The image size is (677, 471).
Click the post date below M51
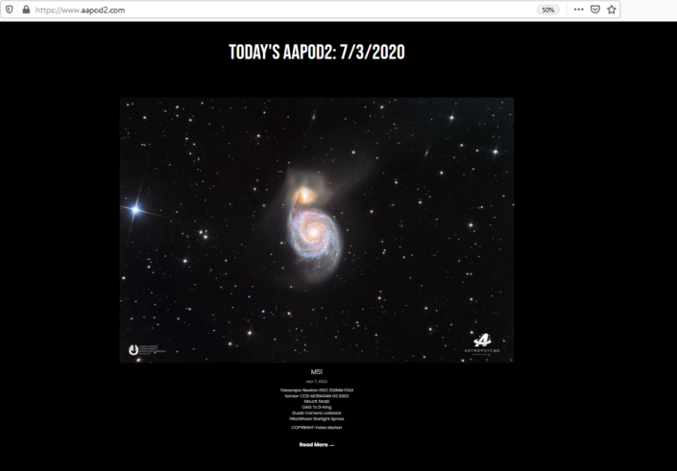[x=317, y=381]
